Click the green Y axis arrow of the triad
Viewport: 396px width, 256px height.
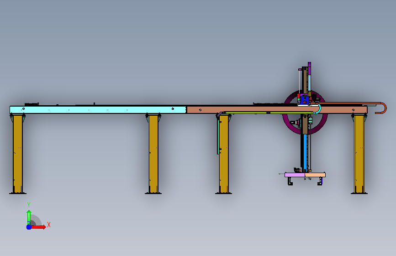tap(29, 217)
